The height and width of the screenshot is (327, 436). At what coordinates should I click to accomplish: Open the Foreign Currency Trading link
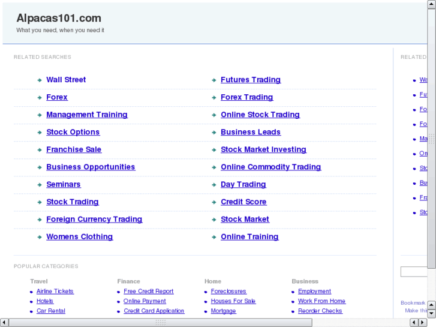(94, 219)
